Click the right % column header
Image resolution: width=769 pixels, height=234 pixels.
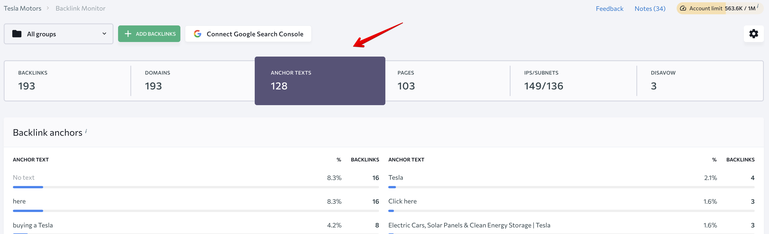tap(714, 160)
